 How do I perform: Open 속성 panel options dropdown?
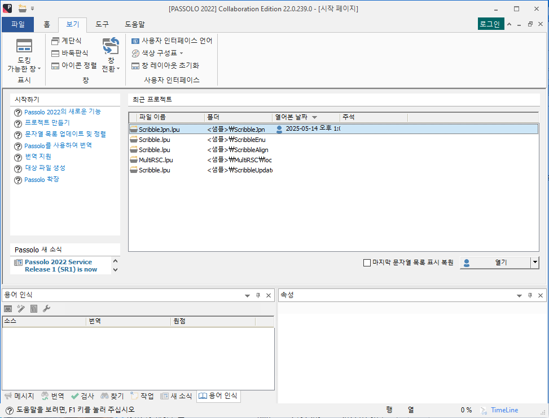tap(519, 296)
